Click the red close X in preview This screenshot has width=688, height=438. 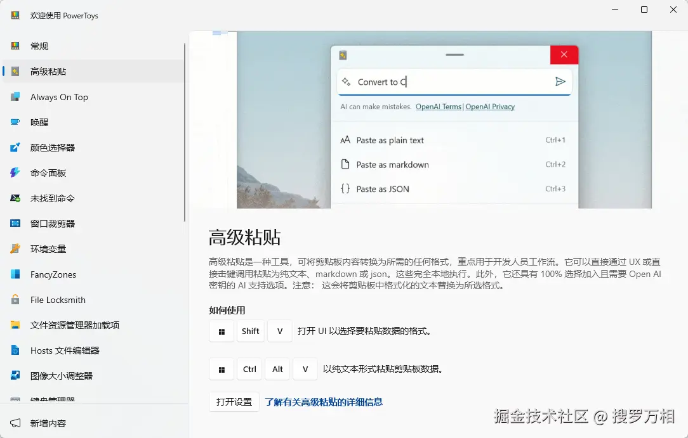coord(564,55)
